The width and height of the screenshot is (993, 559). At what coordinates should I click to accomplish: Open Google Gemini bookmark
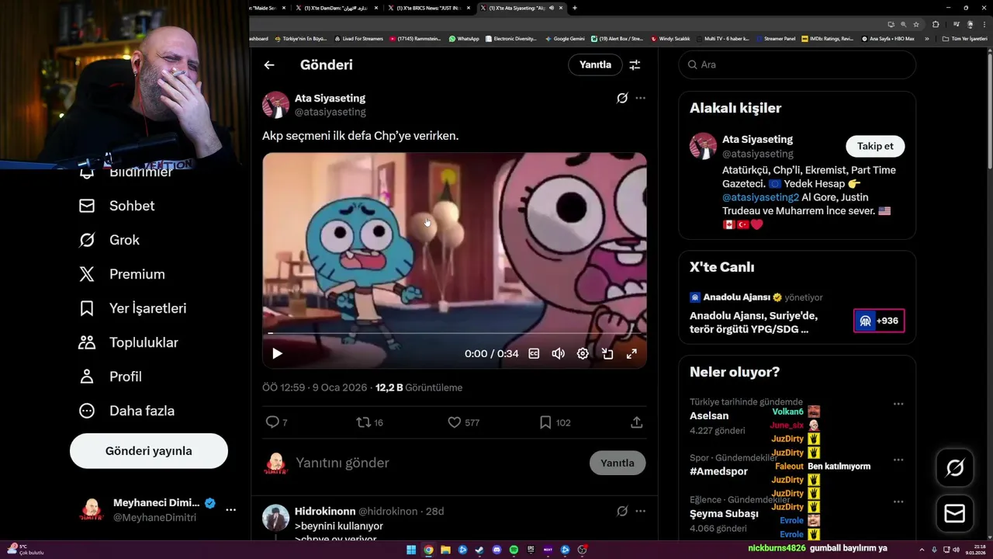566,38
